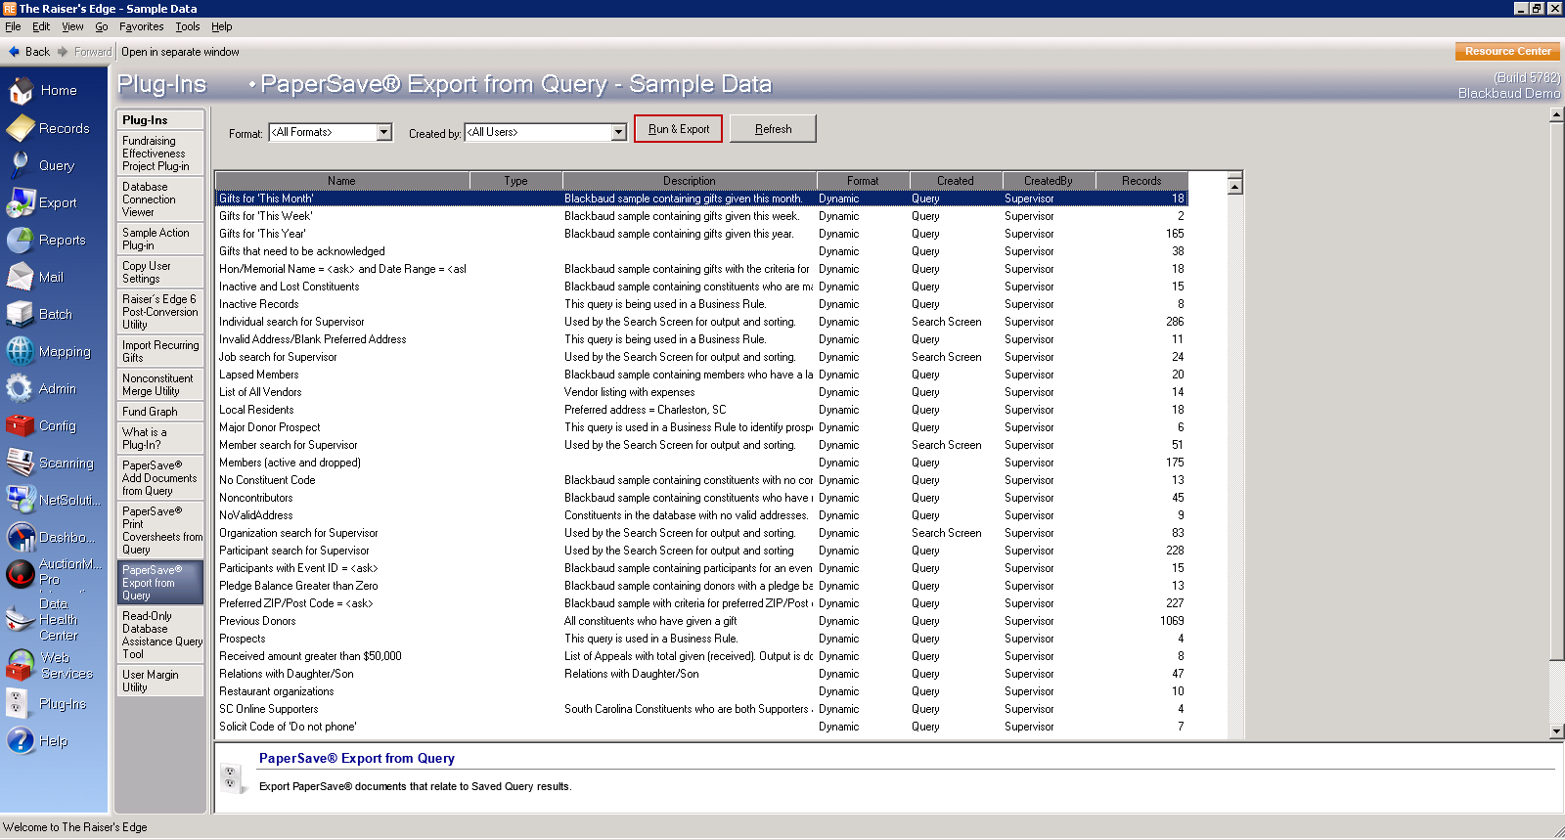Open the Dashboard gauge icon
The height and width of the screenshot is (840, 1565).
point(21,537)
